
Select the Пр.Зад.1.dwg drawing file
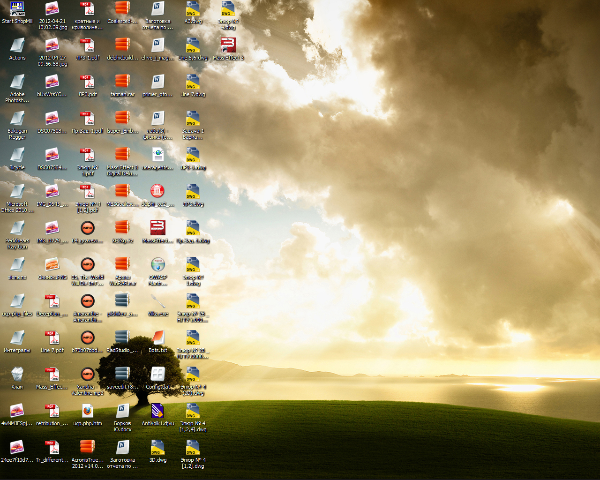tap(193, 232)
